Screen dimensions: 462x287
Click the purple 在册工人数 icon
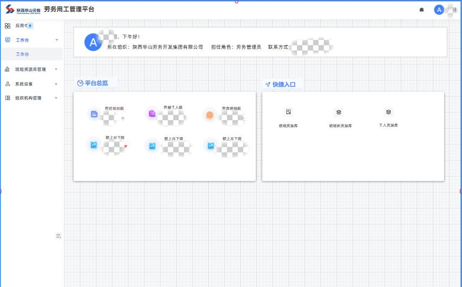tap(152, 114)
